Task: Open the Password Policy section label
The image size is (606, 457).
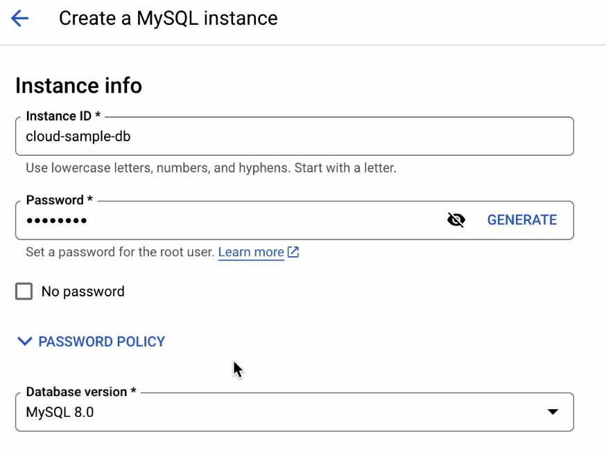Action: coord(101,341)
